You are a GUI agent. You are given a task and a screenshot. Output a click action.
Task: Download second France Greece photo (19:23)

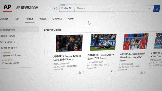pyautogui.click(x=112, y=71)
